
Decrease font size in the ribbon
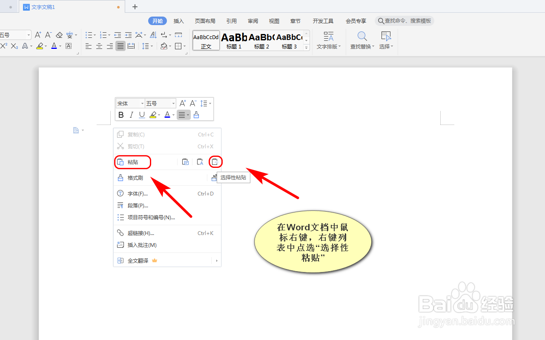coord(49,35)
